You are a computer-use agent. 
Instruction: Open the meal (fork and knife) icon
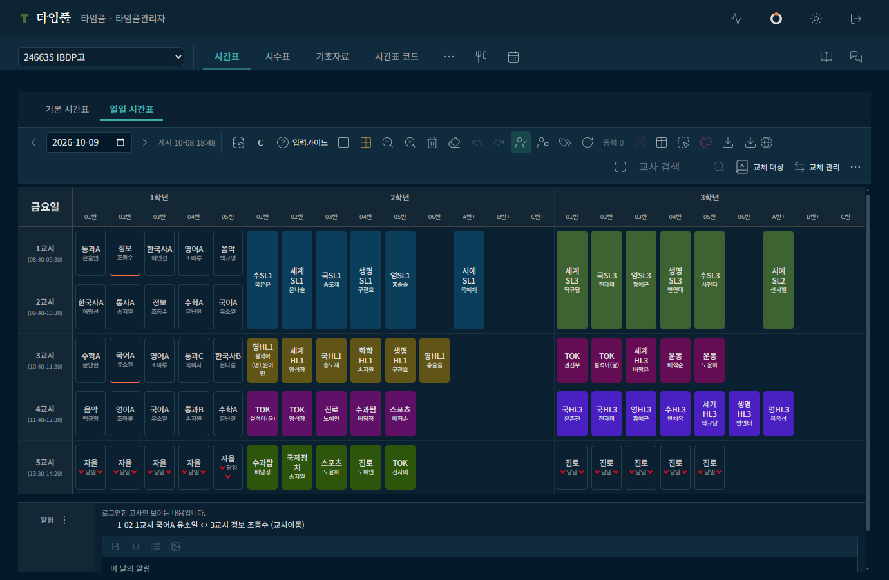tap(481, 57)
